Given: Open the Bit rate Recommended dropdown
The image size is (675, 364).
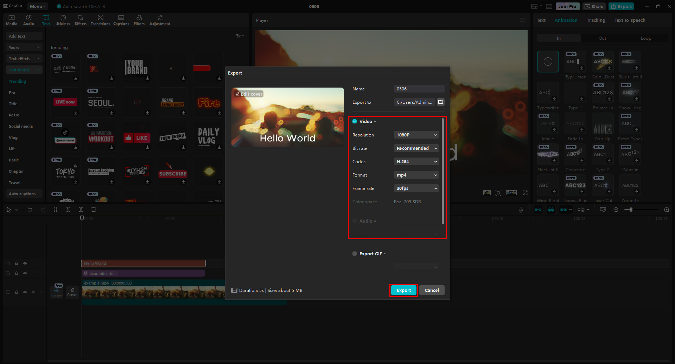Looking at the screenshot, I should (416, 148).
